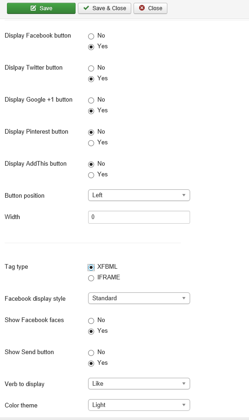The height and width of the screenshot is (420, 249).
Task: Click the green Save button
Action: [41, 8]
